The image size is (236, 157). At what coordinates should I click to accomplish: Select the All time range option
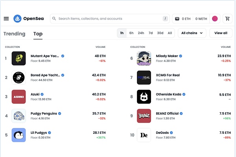(x=170, y=33)
